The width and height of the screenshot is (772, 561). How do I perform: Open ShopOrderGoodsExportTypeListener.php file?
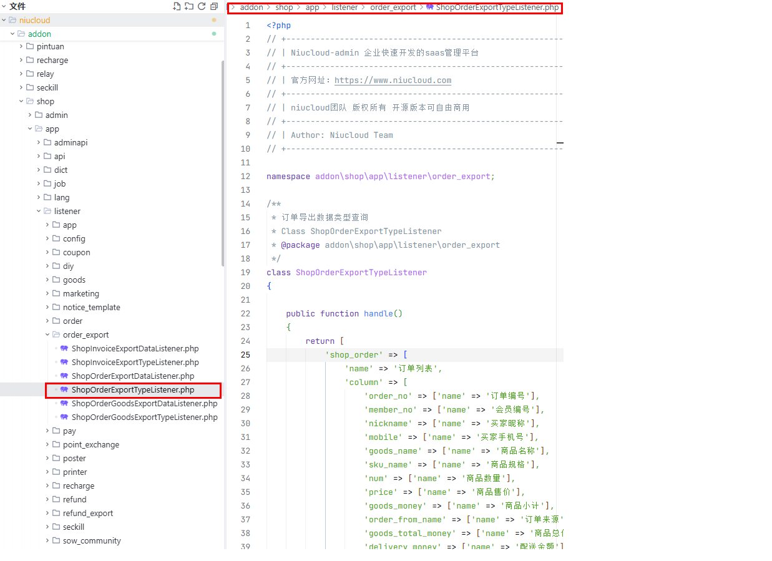tap(144, 417)
